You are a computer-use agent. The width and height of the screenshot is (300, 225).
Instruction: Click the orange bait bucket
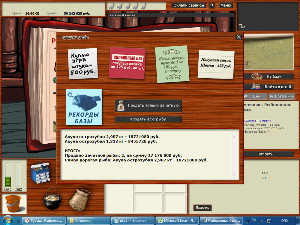14,203
